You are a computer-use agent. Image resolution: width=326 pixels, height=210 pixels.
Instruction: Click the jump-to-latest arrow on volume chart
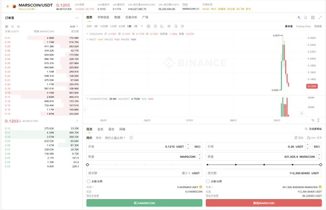click(302, 113)
